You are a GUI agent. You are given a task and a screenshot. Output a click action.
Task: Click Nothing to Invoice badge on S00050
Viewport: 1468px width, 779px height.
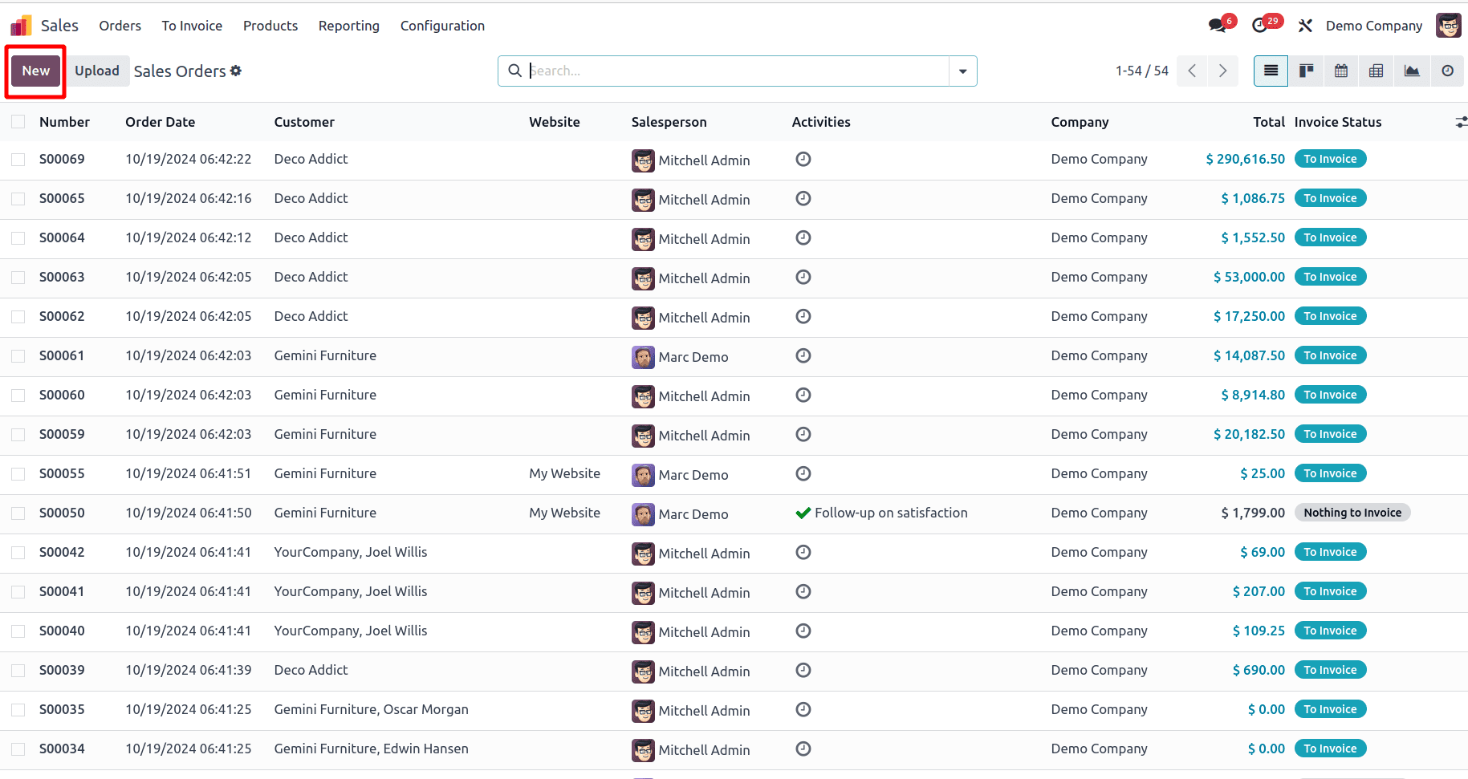coord(1352,513)
